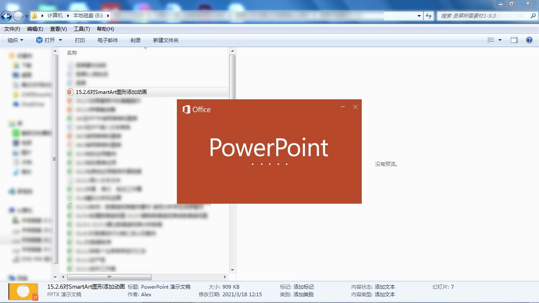This screenshot has height=303, width=539.
Task: Open the recent locations dropdown arrow
Action: pos(27,16)
